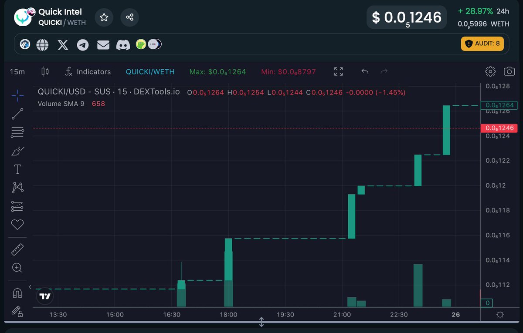Add Quick Intel to favorites star
The image size is (523, 333).
pyautogui.click(x=104, y=17)
